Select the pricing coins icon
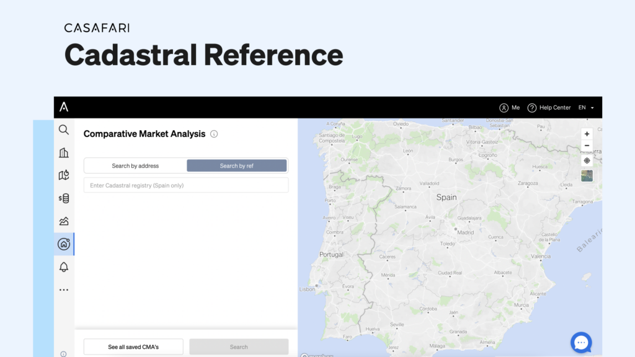 tap(63, 198)
